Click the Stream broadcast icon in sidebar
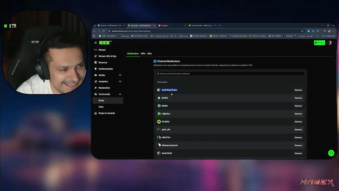The width and height of the screenshot is (339, 191). pyautogui.click(x=96, y=50)
